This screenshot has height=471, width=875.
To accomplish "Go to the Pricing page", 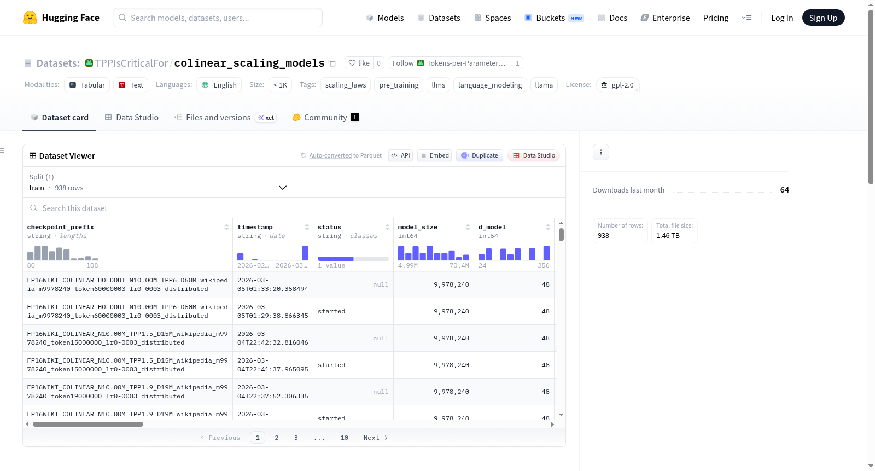I will click(x=716, y=18).
